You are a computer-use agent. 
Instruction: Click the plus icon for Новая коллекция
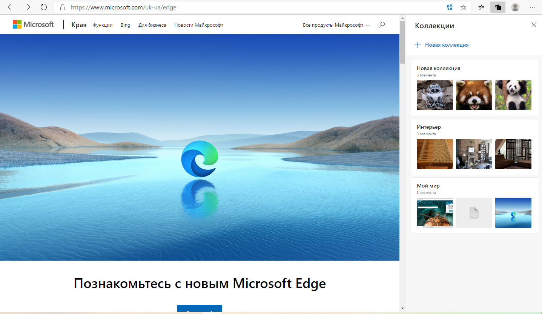click(418, 45)
